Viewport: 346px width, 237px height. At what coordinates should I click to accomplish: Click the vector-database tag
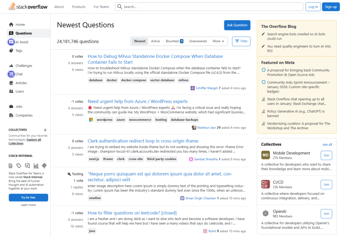(162, 80)
